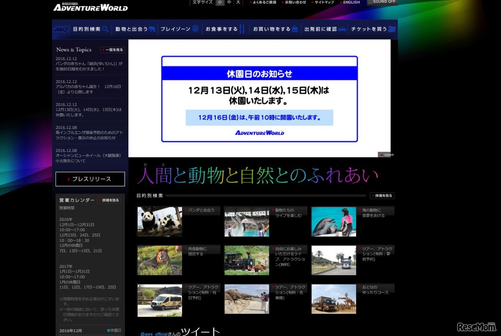This screenshot has height=336, width=501.
Task: Click the AWS home logo icon
Action: [x=61, y=29]
